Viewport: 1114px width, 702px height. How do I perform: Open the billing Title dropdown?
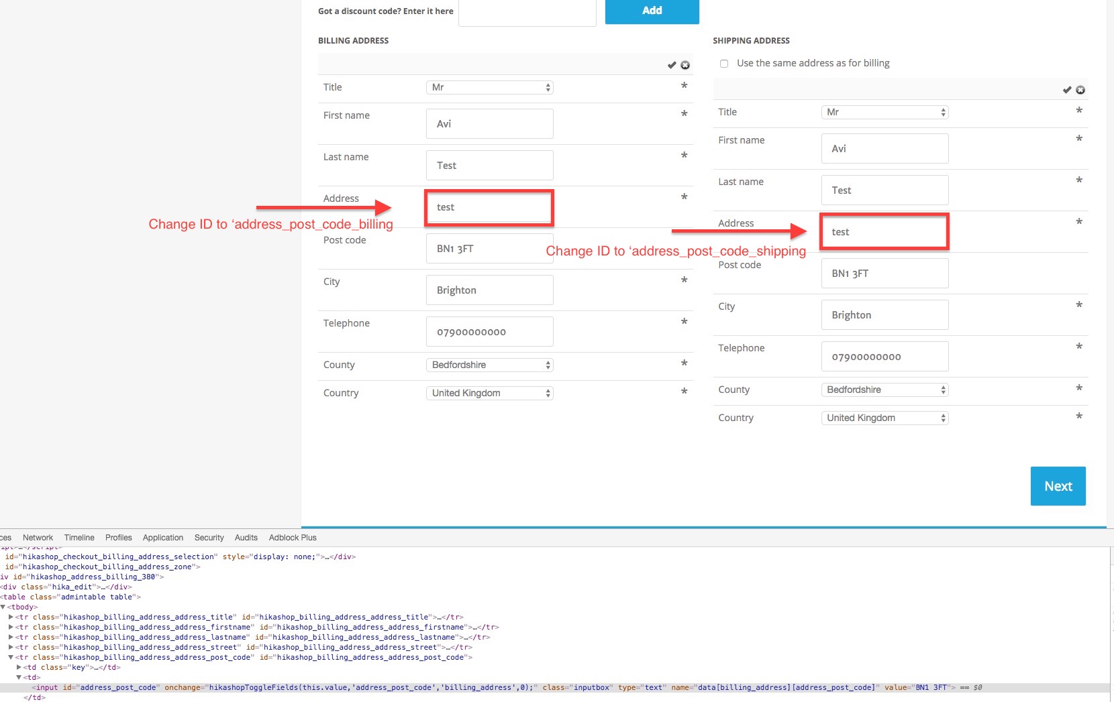489,87
